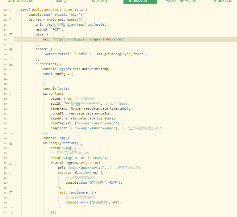Click the console.error '跳转失败' statement
Viewport: 237px width, 217px height.
point(94,202)
